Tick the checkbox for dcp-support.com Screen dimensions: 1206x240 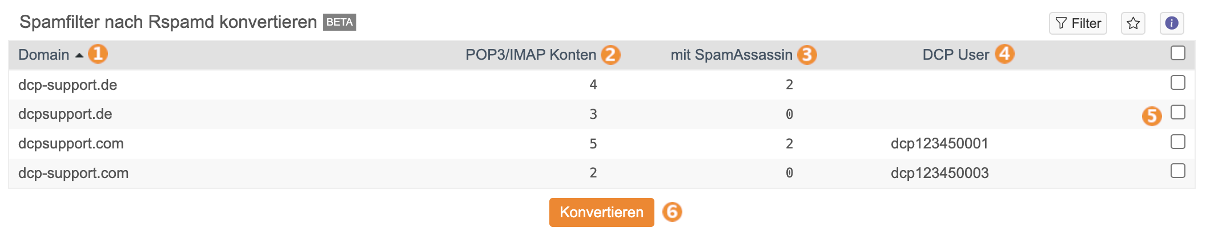tap(1177, 171)
